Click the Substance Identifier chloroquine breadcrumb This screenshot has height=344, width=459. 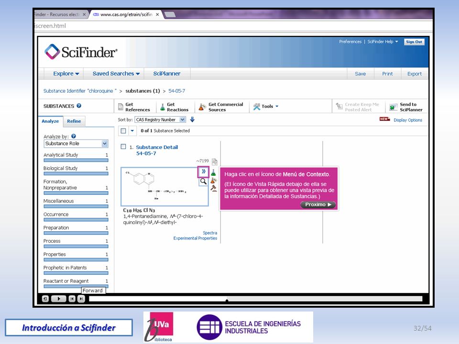[80, 91]
